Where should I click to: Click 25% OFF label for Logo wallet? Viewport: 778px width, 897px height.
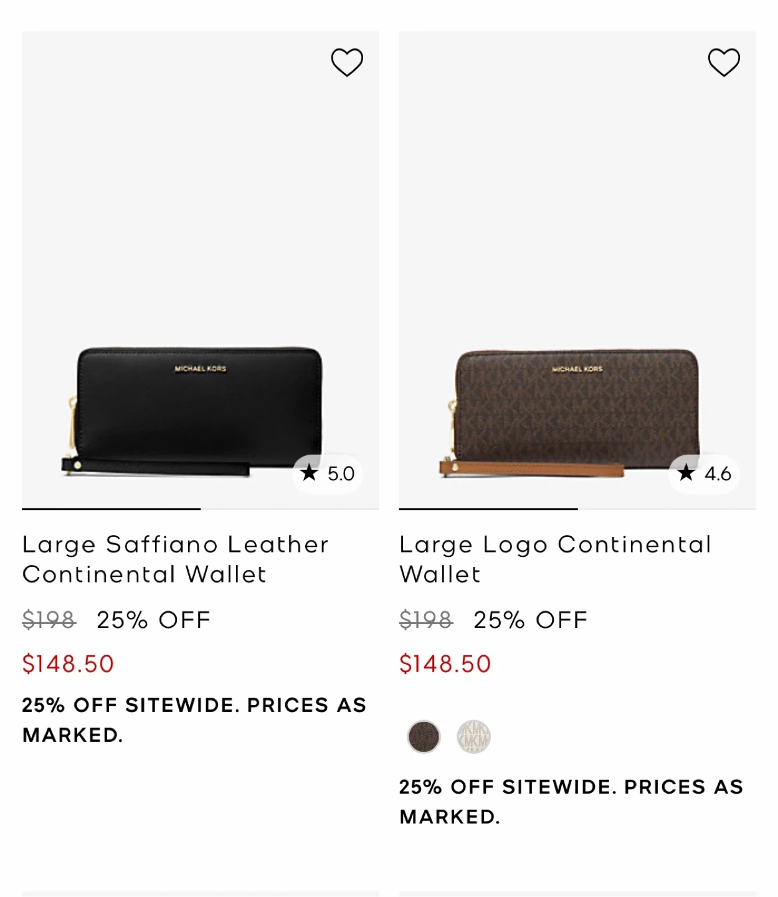click(530, 620)
